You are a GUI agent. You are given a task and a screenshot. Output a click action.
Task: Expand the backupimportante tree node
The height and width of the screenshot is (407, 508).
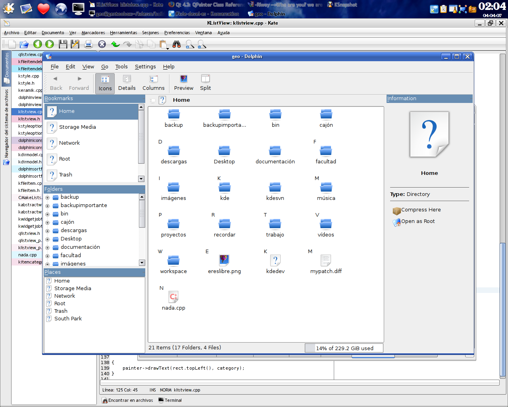48,206
